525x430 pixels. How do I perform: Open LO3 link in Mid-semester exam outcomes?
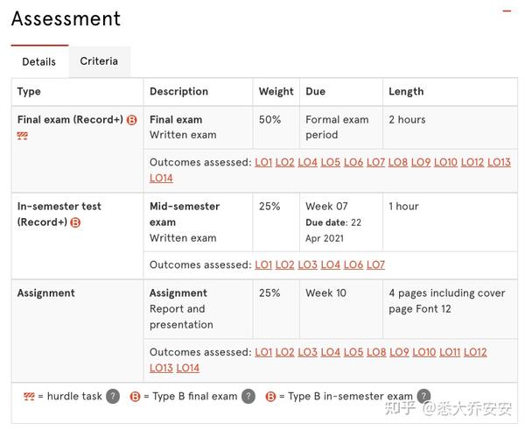click(307, 264)
